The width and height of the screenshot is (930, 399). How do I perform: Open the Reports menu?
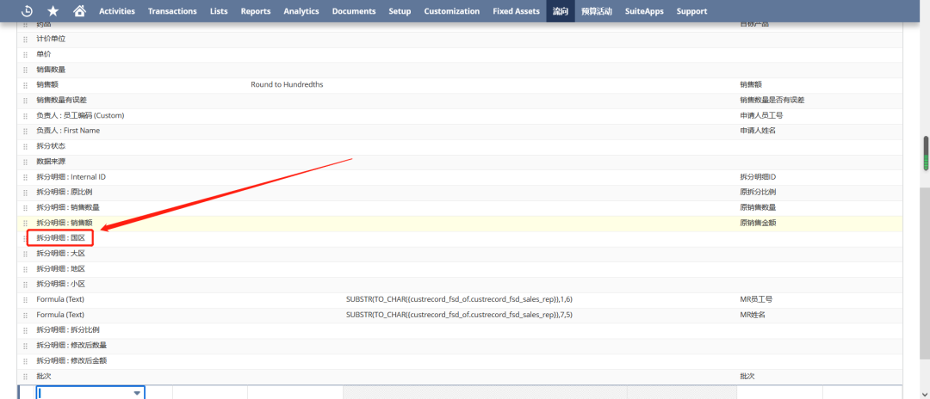tap(256, 11)
